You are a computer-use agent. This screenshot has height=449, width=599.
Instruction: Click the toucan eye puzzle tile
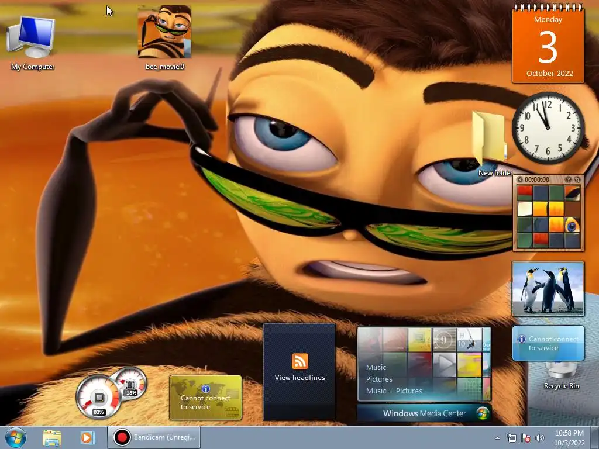coord(572,225)
